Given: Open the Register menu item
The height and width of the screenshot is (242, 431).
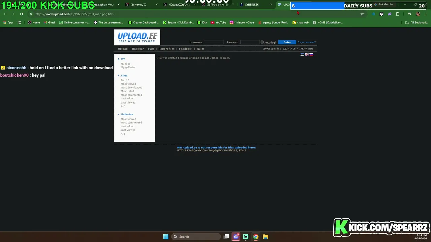Looking at the screenshot, I should 138,49.
